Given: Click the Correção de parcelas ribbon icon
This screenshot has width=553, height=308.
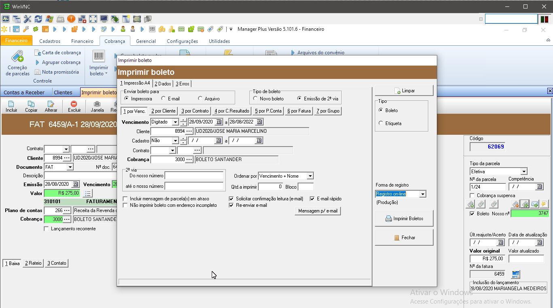Looking at the screenshot, I should [17, 57].
